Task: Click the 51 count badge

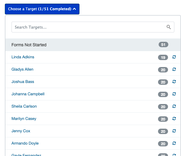Action: (163, 44)
